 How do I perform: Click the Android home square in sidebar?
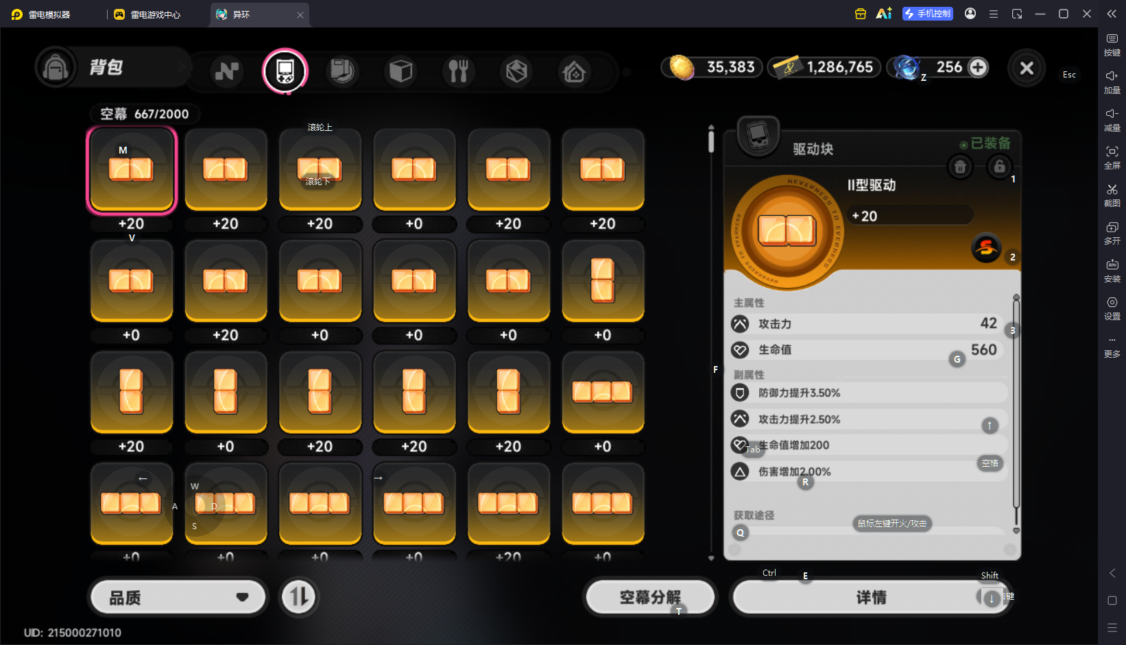(1112, 600)
